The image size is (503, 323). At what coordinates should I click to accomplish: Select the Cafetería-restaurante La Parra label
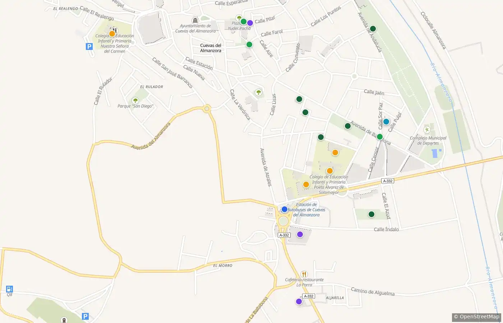coord(304,282)
